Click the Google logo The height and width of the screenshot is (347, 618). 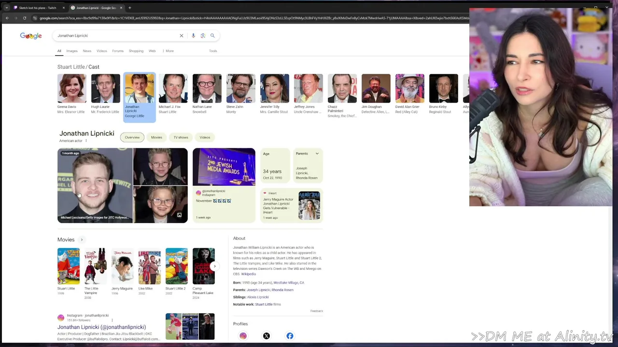pyautogui.click(x=31, y=36)
